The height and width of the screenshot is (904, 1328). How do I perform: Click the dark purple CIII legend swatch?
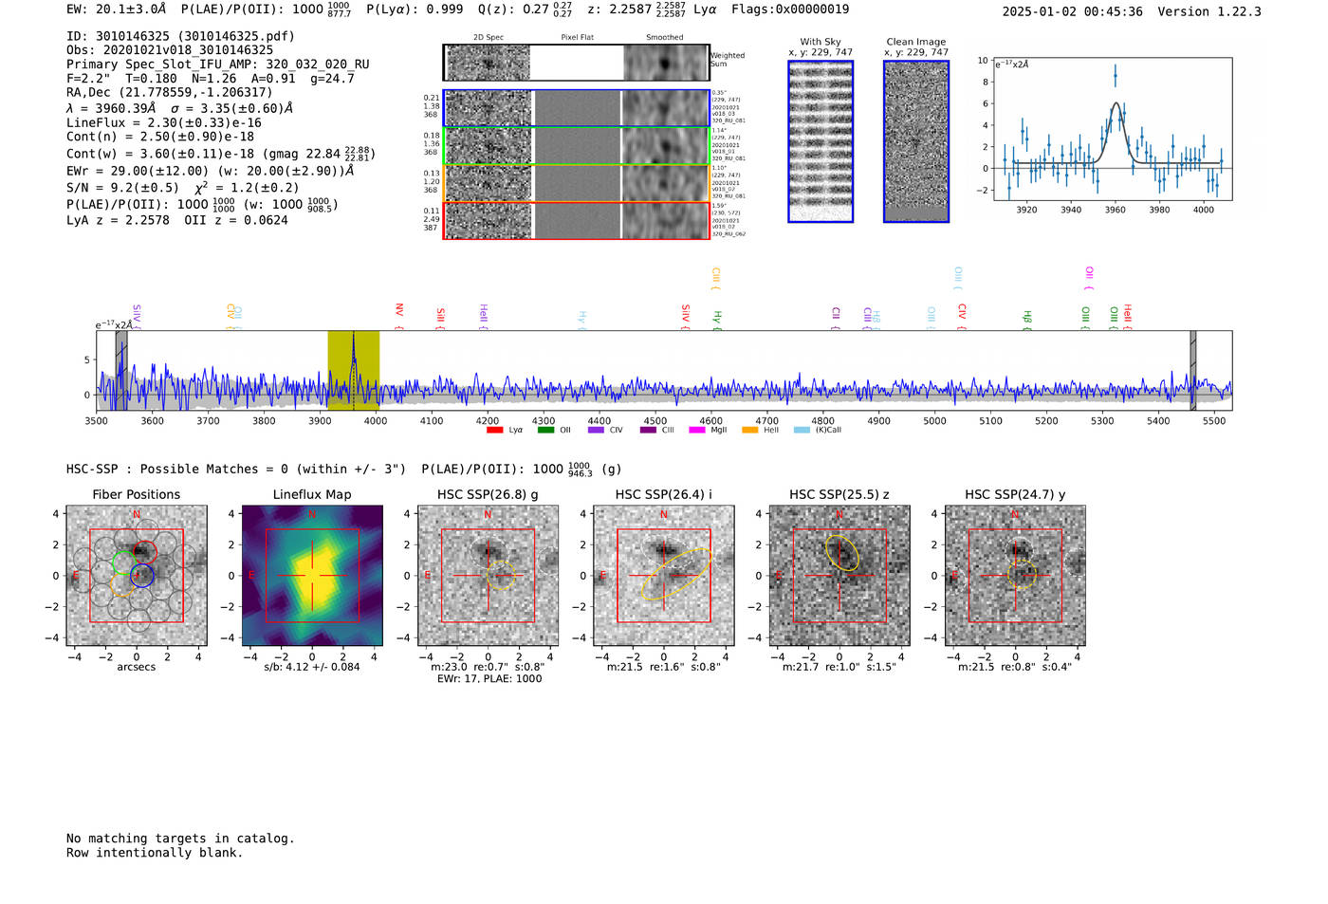coord(648,430)
